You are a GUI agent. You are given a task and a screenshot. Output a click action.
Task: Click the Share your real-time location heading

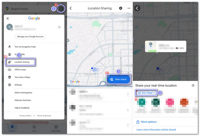[x=156, y=85]
